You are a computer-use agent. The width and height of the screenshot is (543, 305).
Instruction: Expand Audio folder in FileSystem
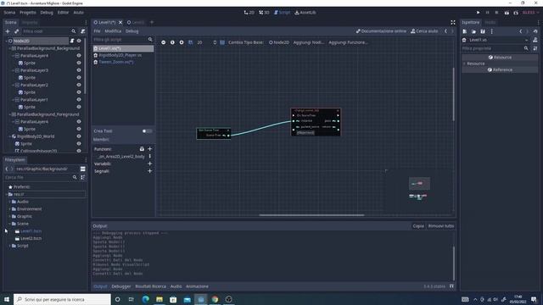[9, 202]
